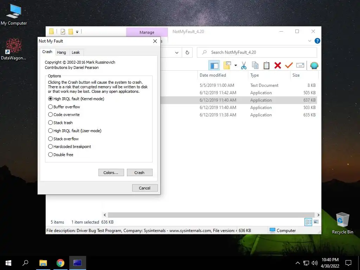
Task: Open dropdown arrow beside folder options icon
Action: 236,66
